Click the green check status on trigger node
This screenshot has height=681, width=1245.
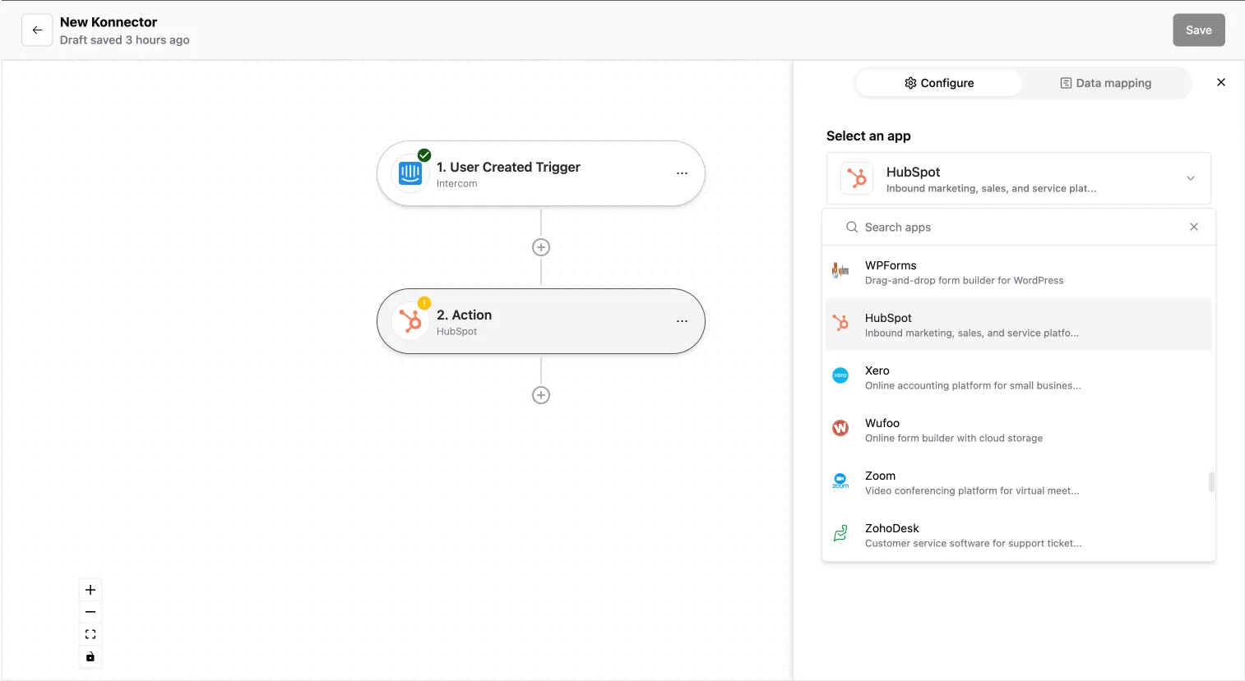pyautogui.click(x=424, y=155)
